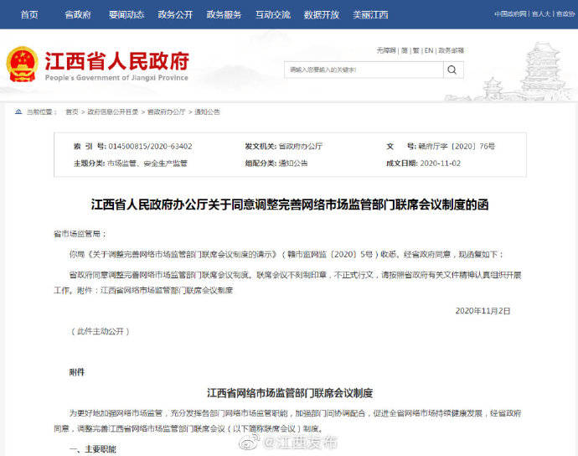The image size is (578, 456).
Task: Click the 通知公告 breadcrumb link
Action: coord(207,111)
